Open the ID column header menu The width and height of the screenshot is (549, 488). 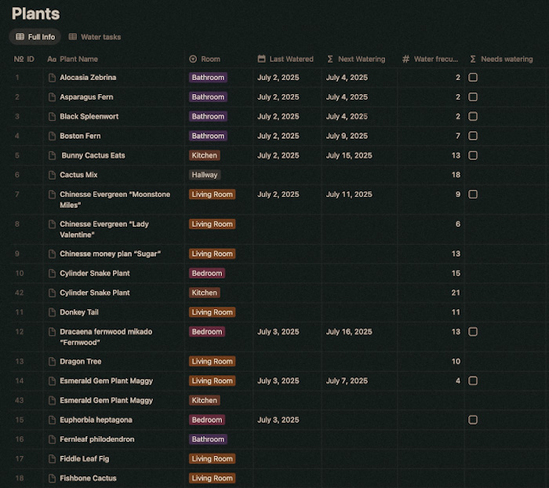click(x=24, y=59)
